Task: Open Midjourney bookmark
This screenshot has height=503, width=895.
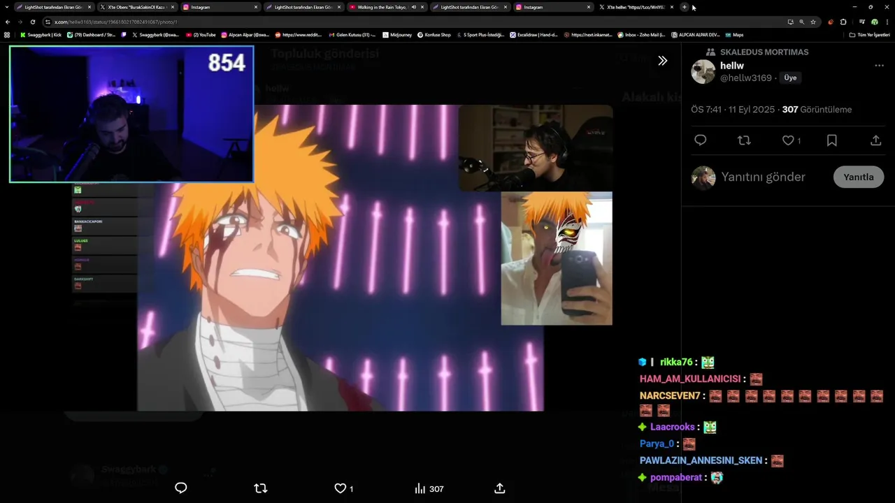Action: click(398, 34)
